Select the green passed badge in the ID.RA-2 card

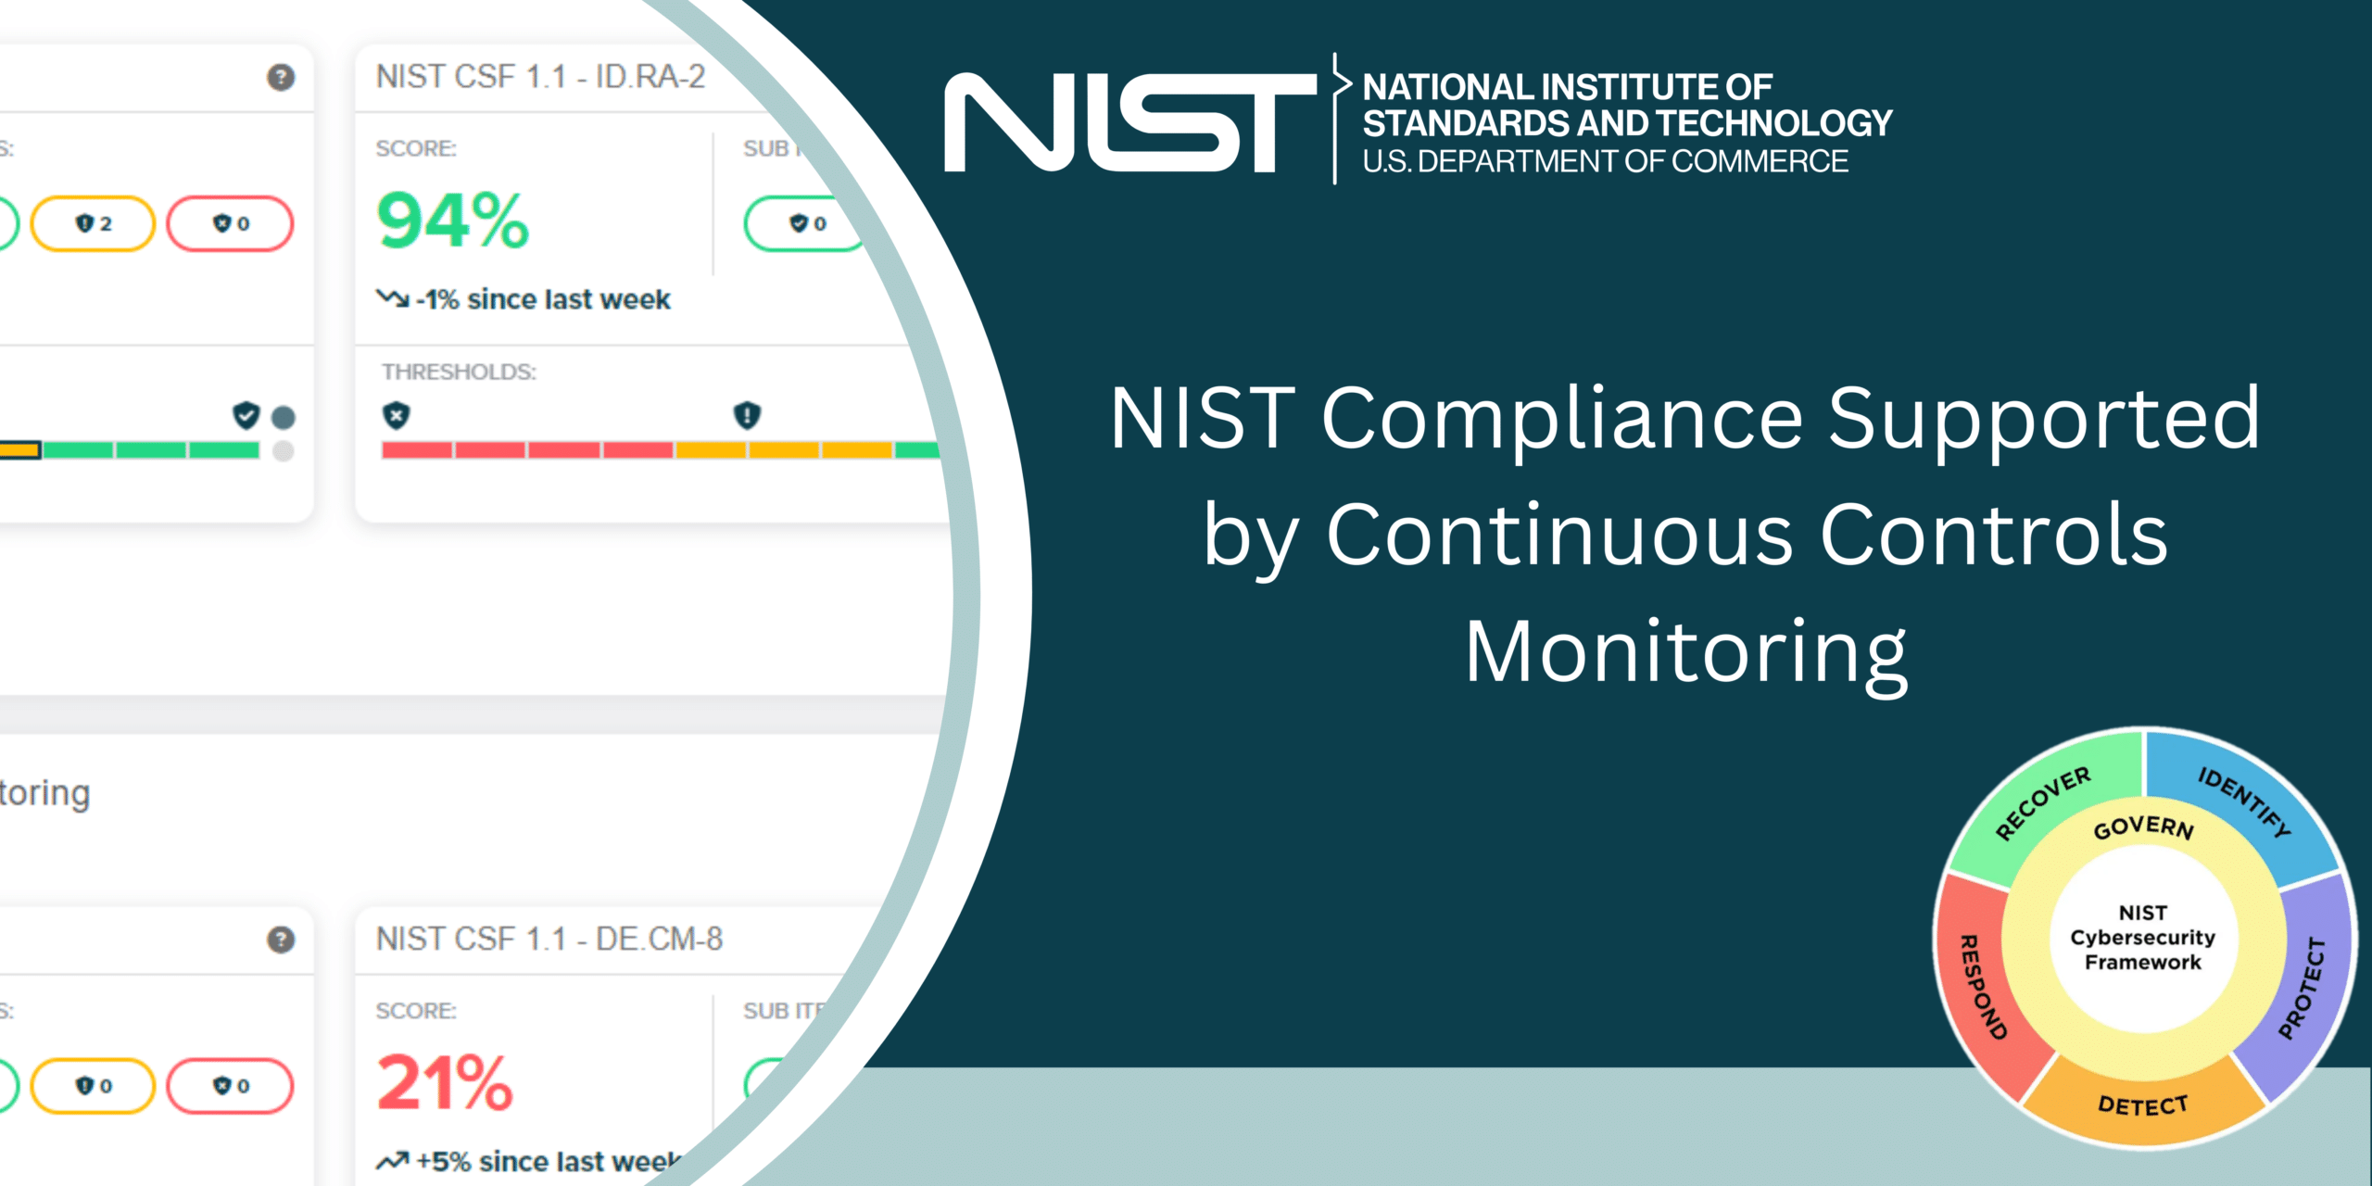pyautogui.click(x=804, y=223)
